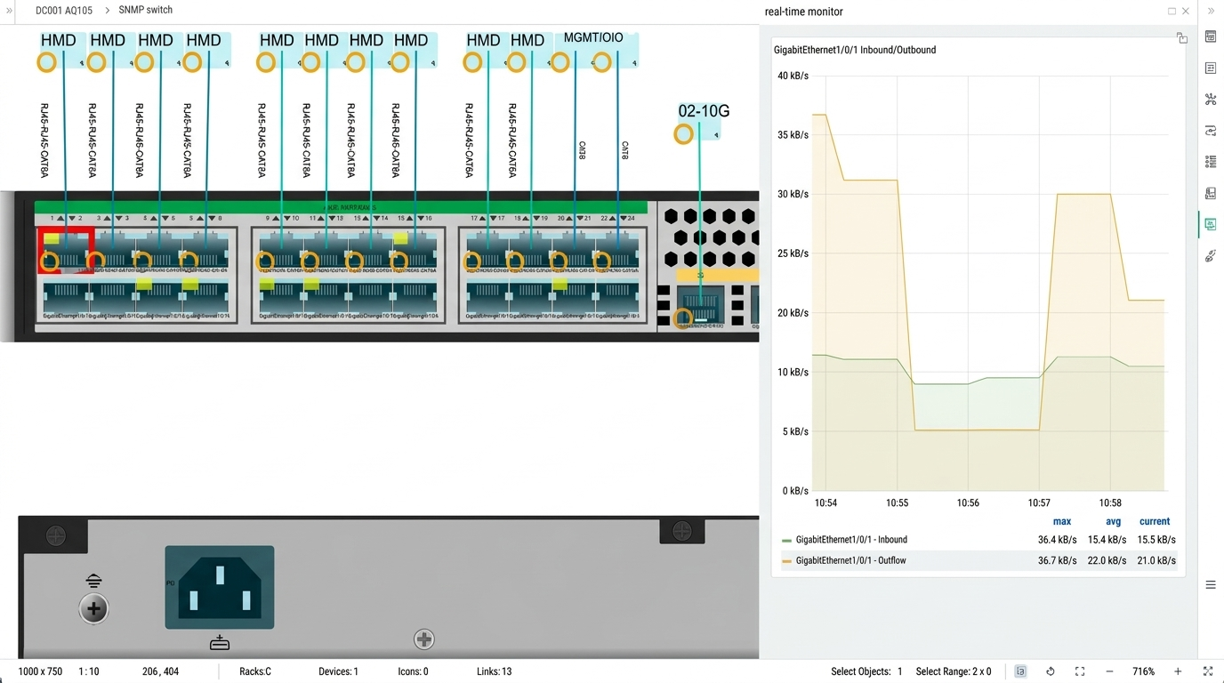Zoom in with the plus button
This screenshot has height=683, width=1224.
click(1178, 671)
